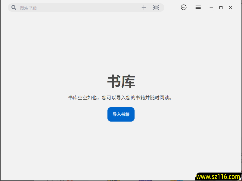Click the dashed-square batch select icon
This screenshot has width=242, height=181.
pyautogui.click(x=156, y=7)
